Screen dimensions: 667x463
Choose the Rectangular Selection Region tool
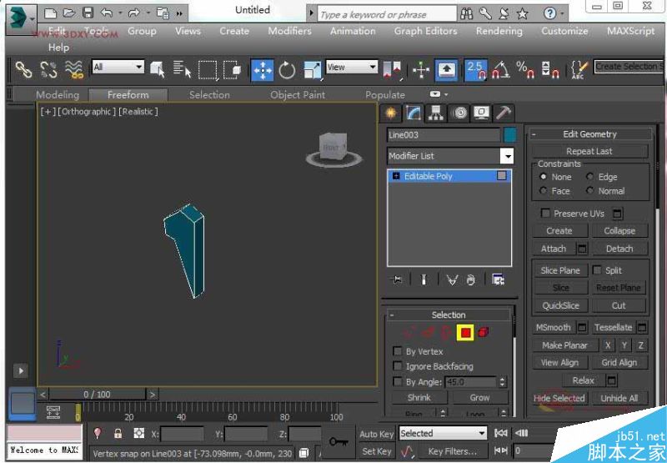(x=208, y=70)
